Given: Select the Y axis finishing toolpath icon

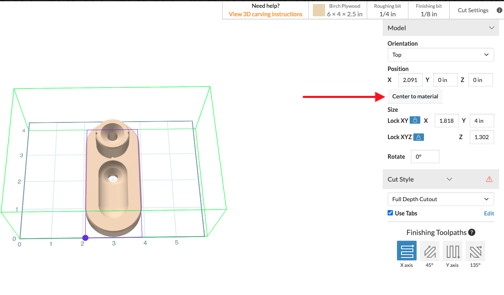Looking at the screenshot, I should click(x=453, y=251).
